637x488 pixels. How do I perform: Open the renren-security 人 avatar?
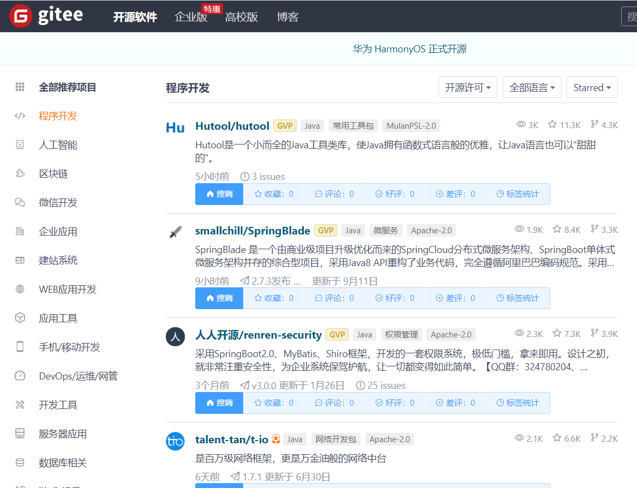[x=175, y=336]
